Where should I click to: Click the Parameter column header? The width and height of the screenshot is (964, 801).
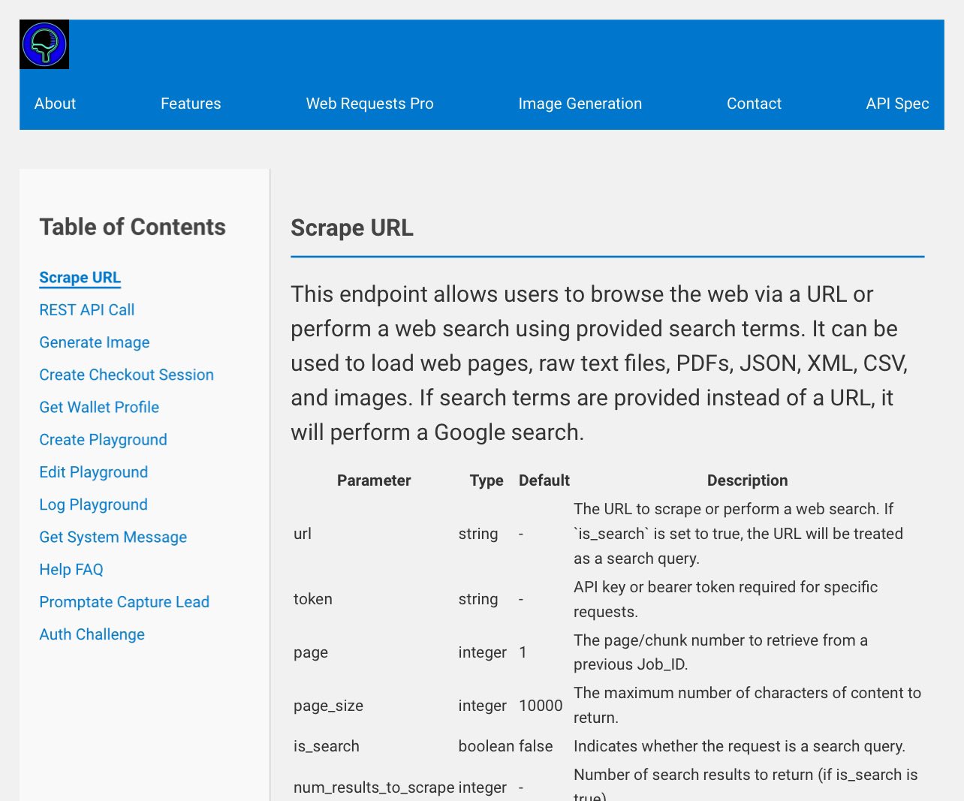(x=374, y=480)
